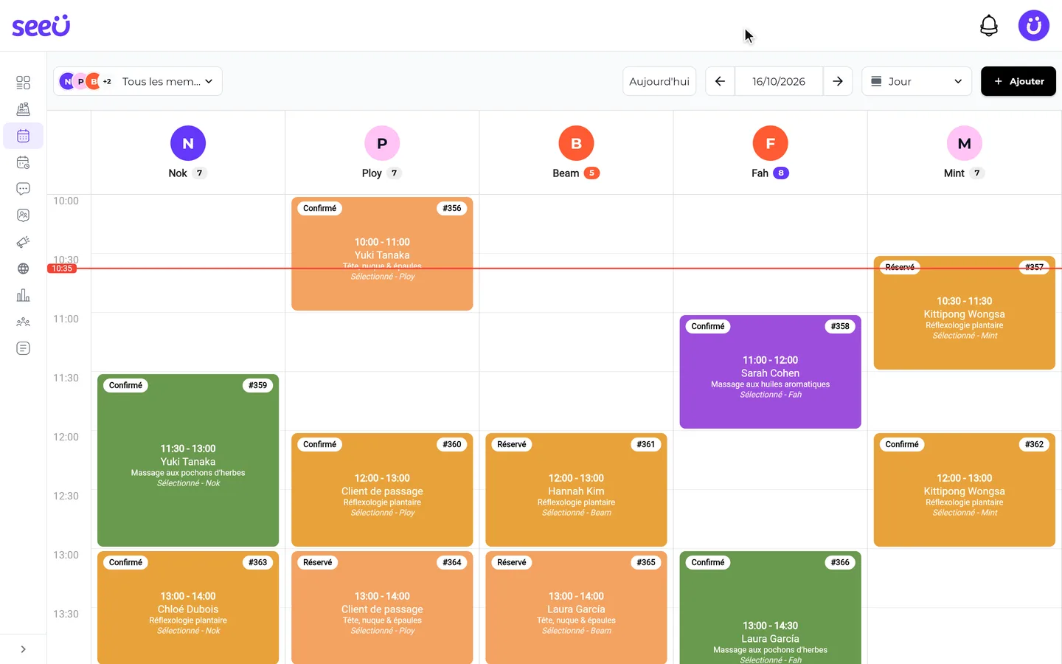This screenshot has height=664, width=1062.
Task: Select Ploy's avatar in column header
Action: click(x=382, y=143)
